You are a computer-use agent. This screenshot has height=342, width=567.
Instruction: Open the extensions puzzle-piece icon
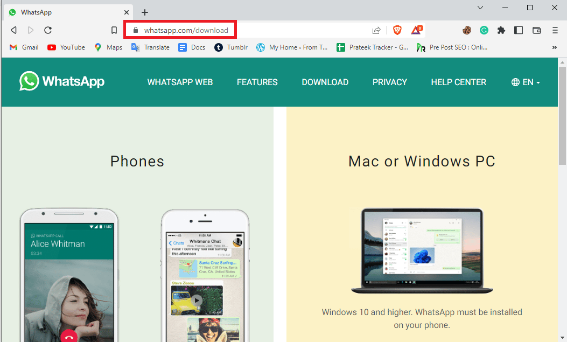coord(501,31)
